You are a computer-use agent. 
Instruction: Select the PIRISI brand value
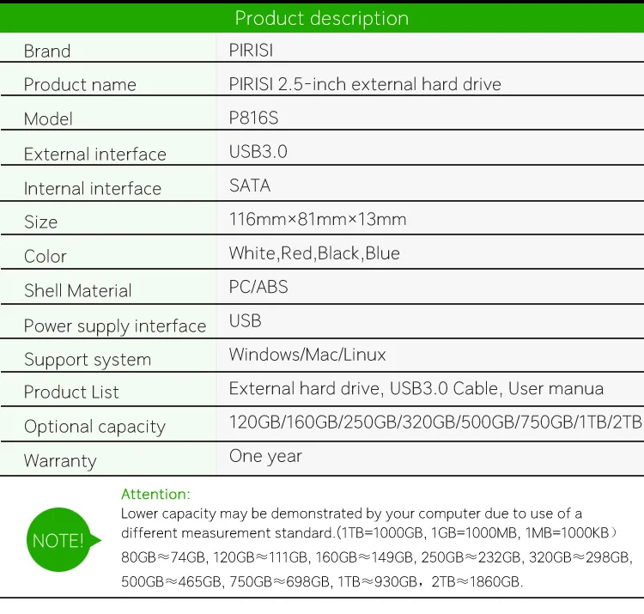[251, 51]
